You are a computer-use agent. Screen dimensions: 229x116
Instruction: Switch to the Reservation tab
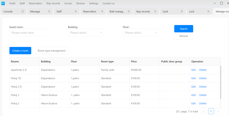point(90,11)
